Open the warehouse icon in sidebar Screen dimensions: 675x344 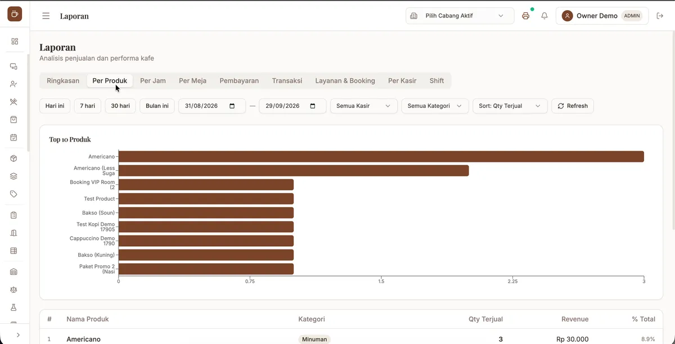pyautogui.click(x=14, y=272)
